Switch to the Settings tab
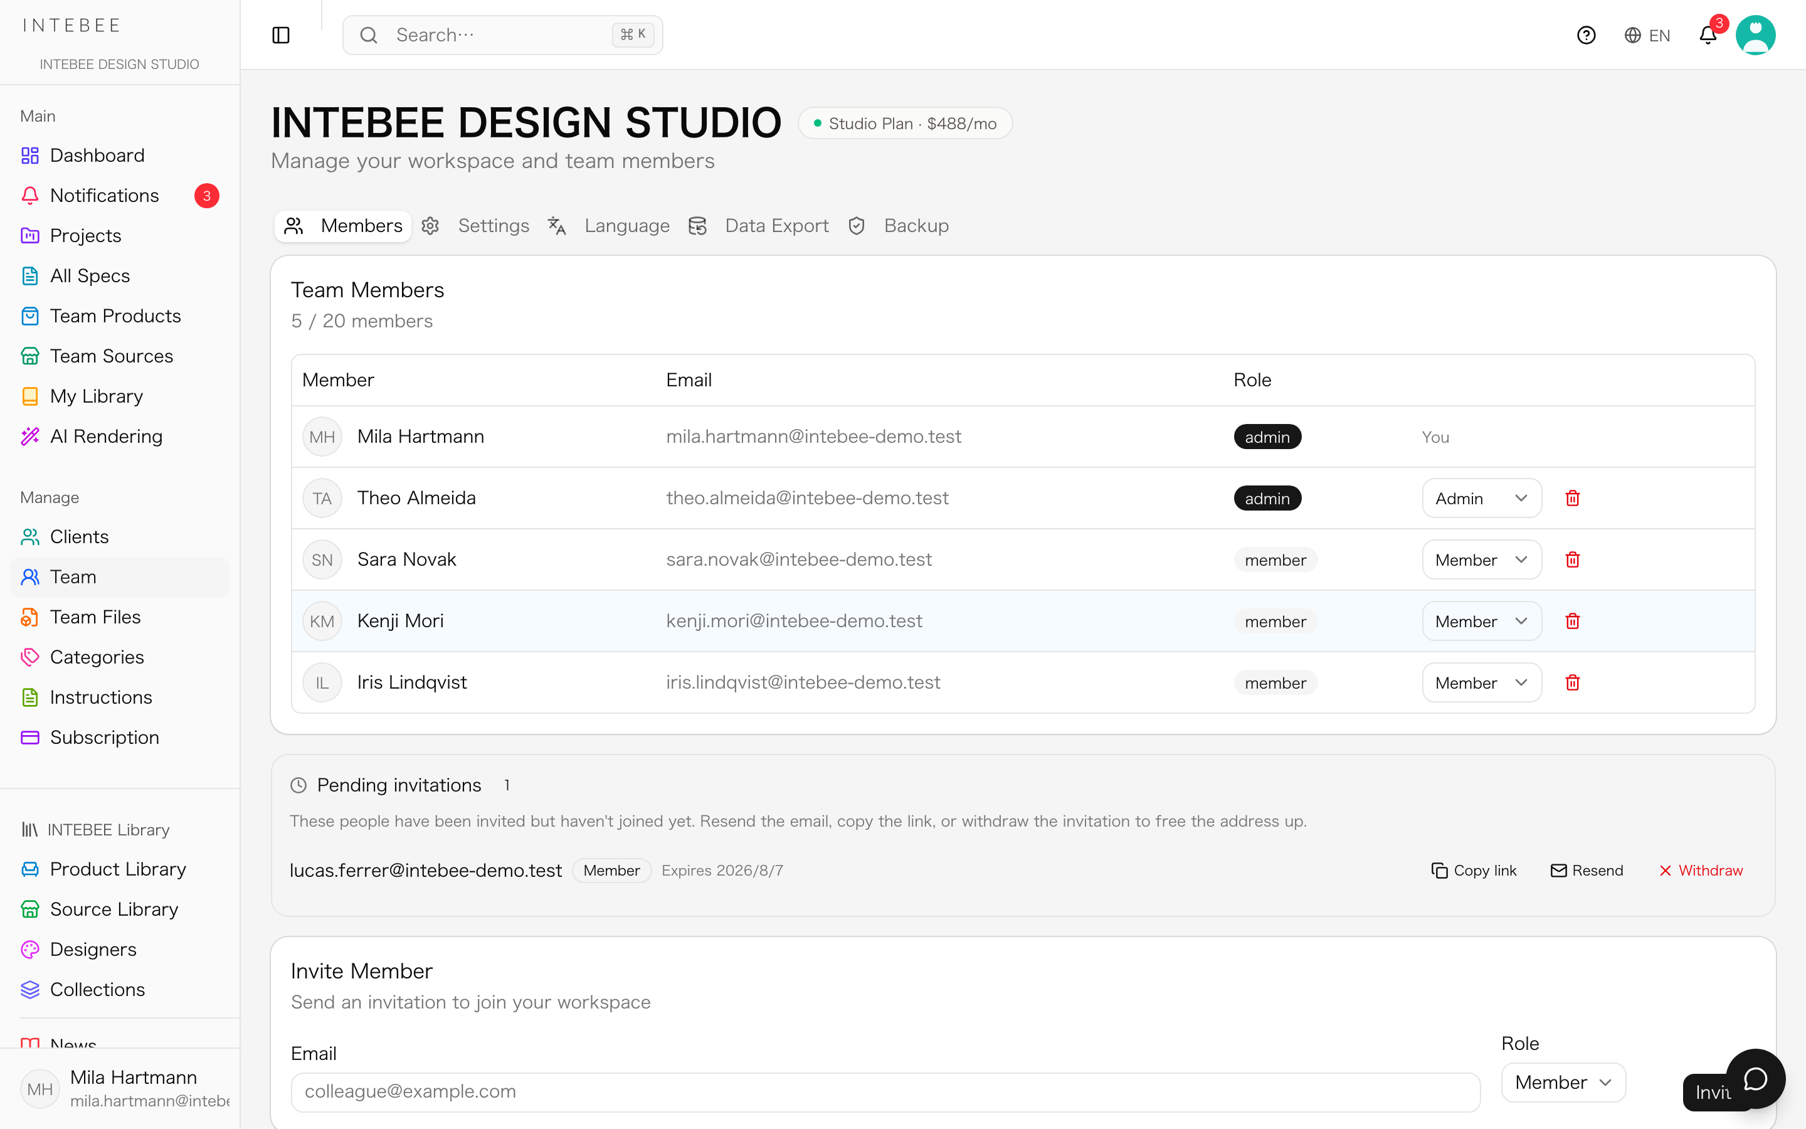The height and width of the screenshot is (1129, 1806). [476, 226]
